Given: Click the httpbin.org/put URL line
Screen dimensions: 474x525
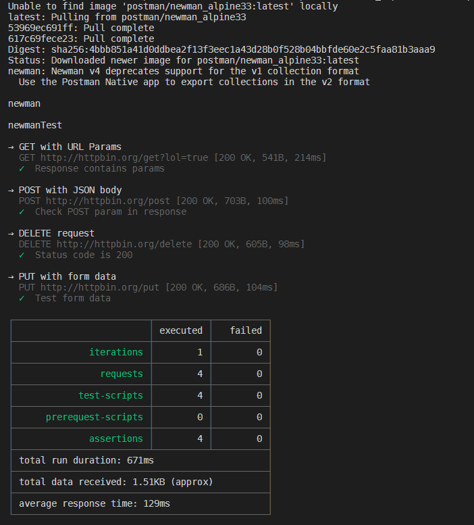Looking at the screenshot, I should [x=148, y=287].
